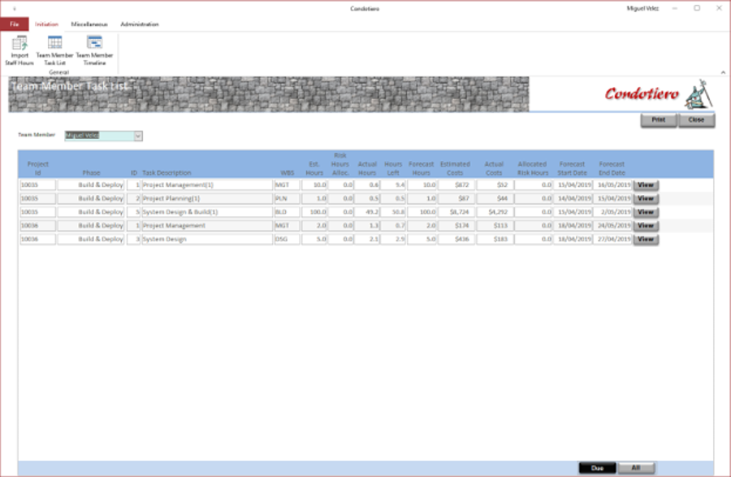View the Project Management(1) task for project 10035
The height and width of the screenshot is (477, 731).
(646, 185)
